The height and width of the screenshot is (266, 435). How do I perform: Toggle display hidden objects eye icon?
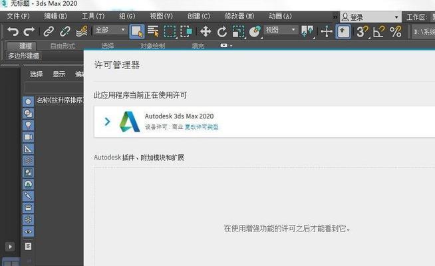click(x=28, y=231)
